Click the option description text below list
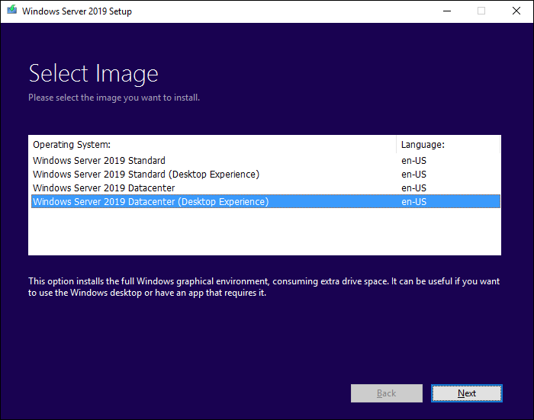534x420 pixels. [x=263, y=287]
